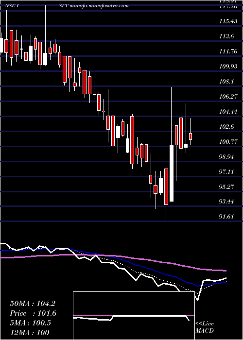Image resolution: width=243 pixels, height=340 pixels.
Task: Click the 108.1 price axis label
Action: 227,82
